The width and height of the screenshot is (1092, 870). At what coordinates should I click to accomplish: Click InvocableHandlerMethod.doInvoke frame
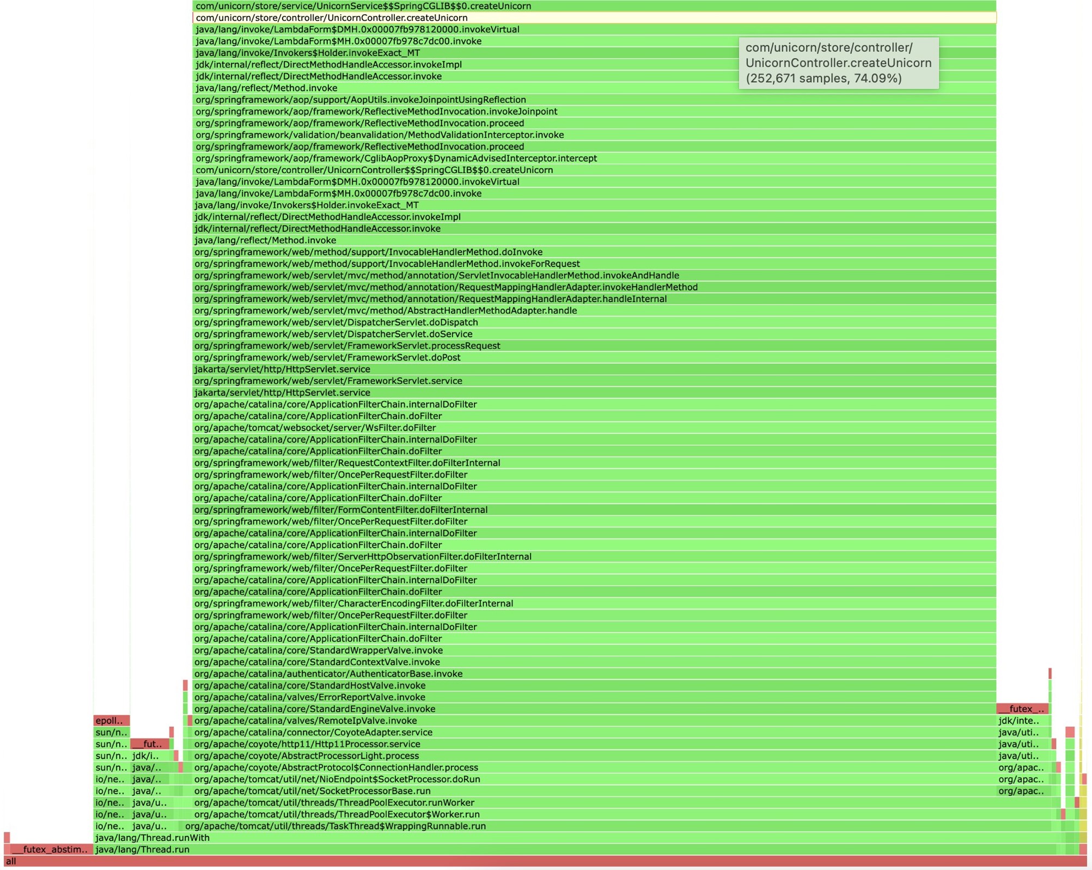pyautogui.click(x=594, y=252)
